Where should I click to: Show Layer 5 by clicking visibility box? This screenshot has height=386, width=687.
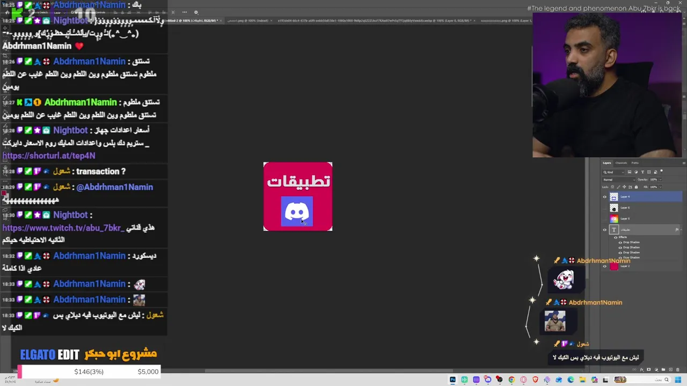tap(605, 219)
